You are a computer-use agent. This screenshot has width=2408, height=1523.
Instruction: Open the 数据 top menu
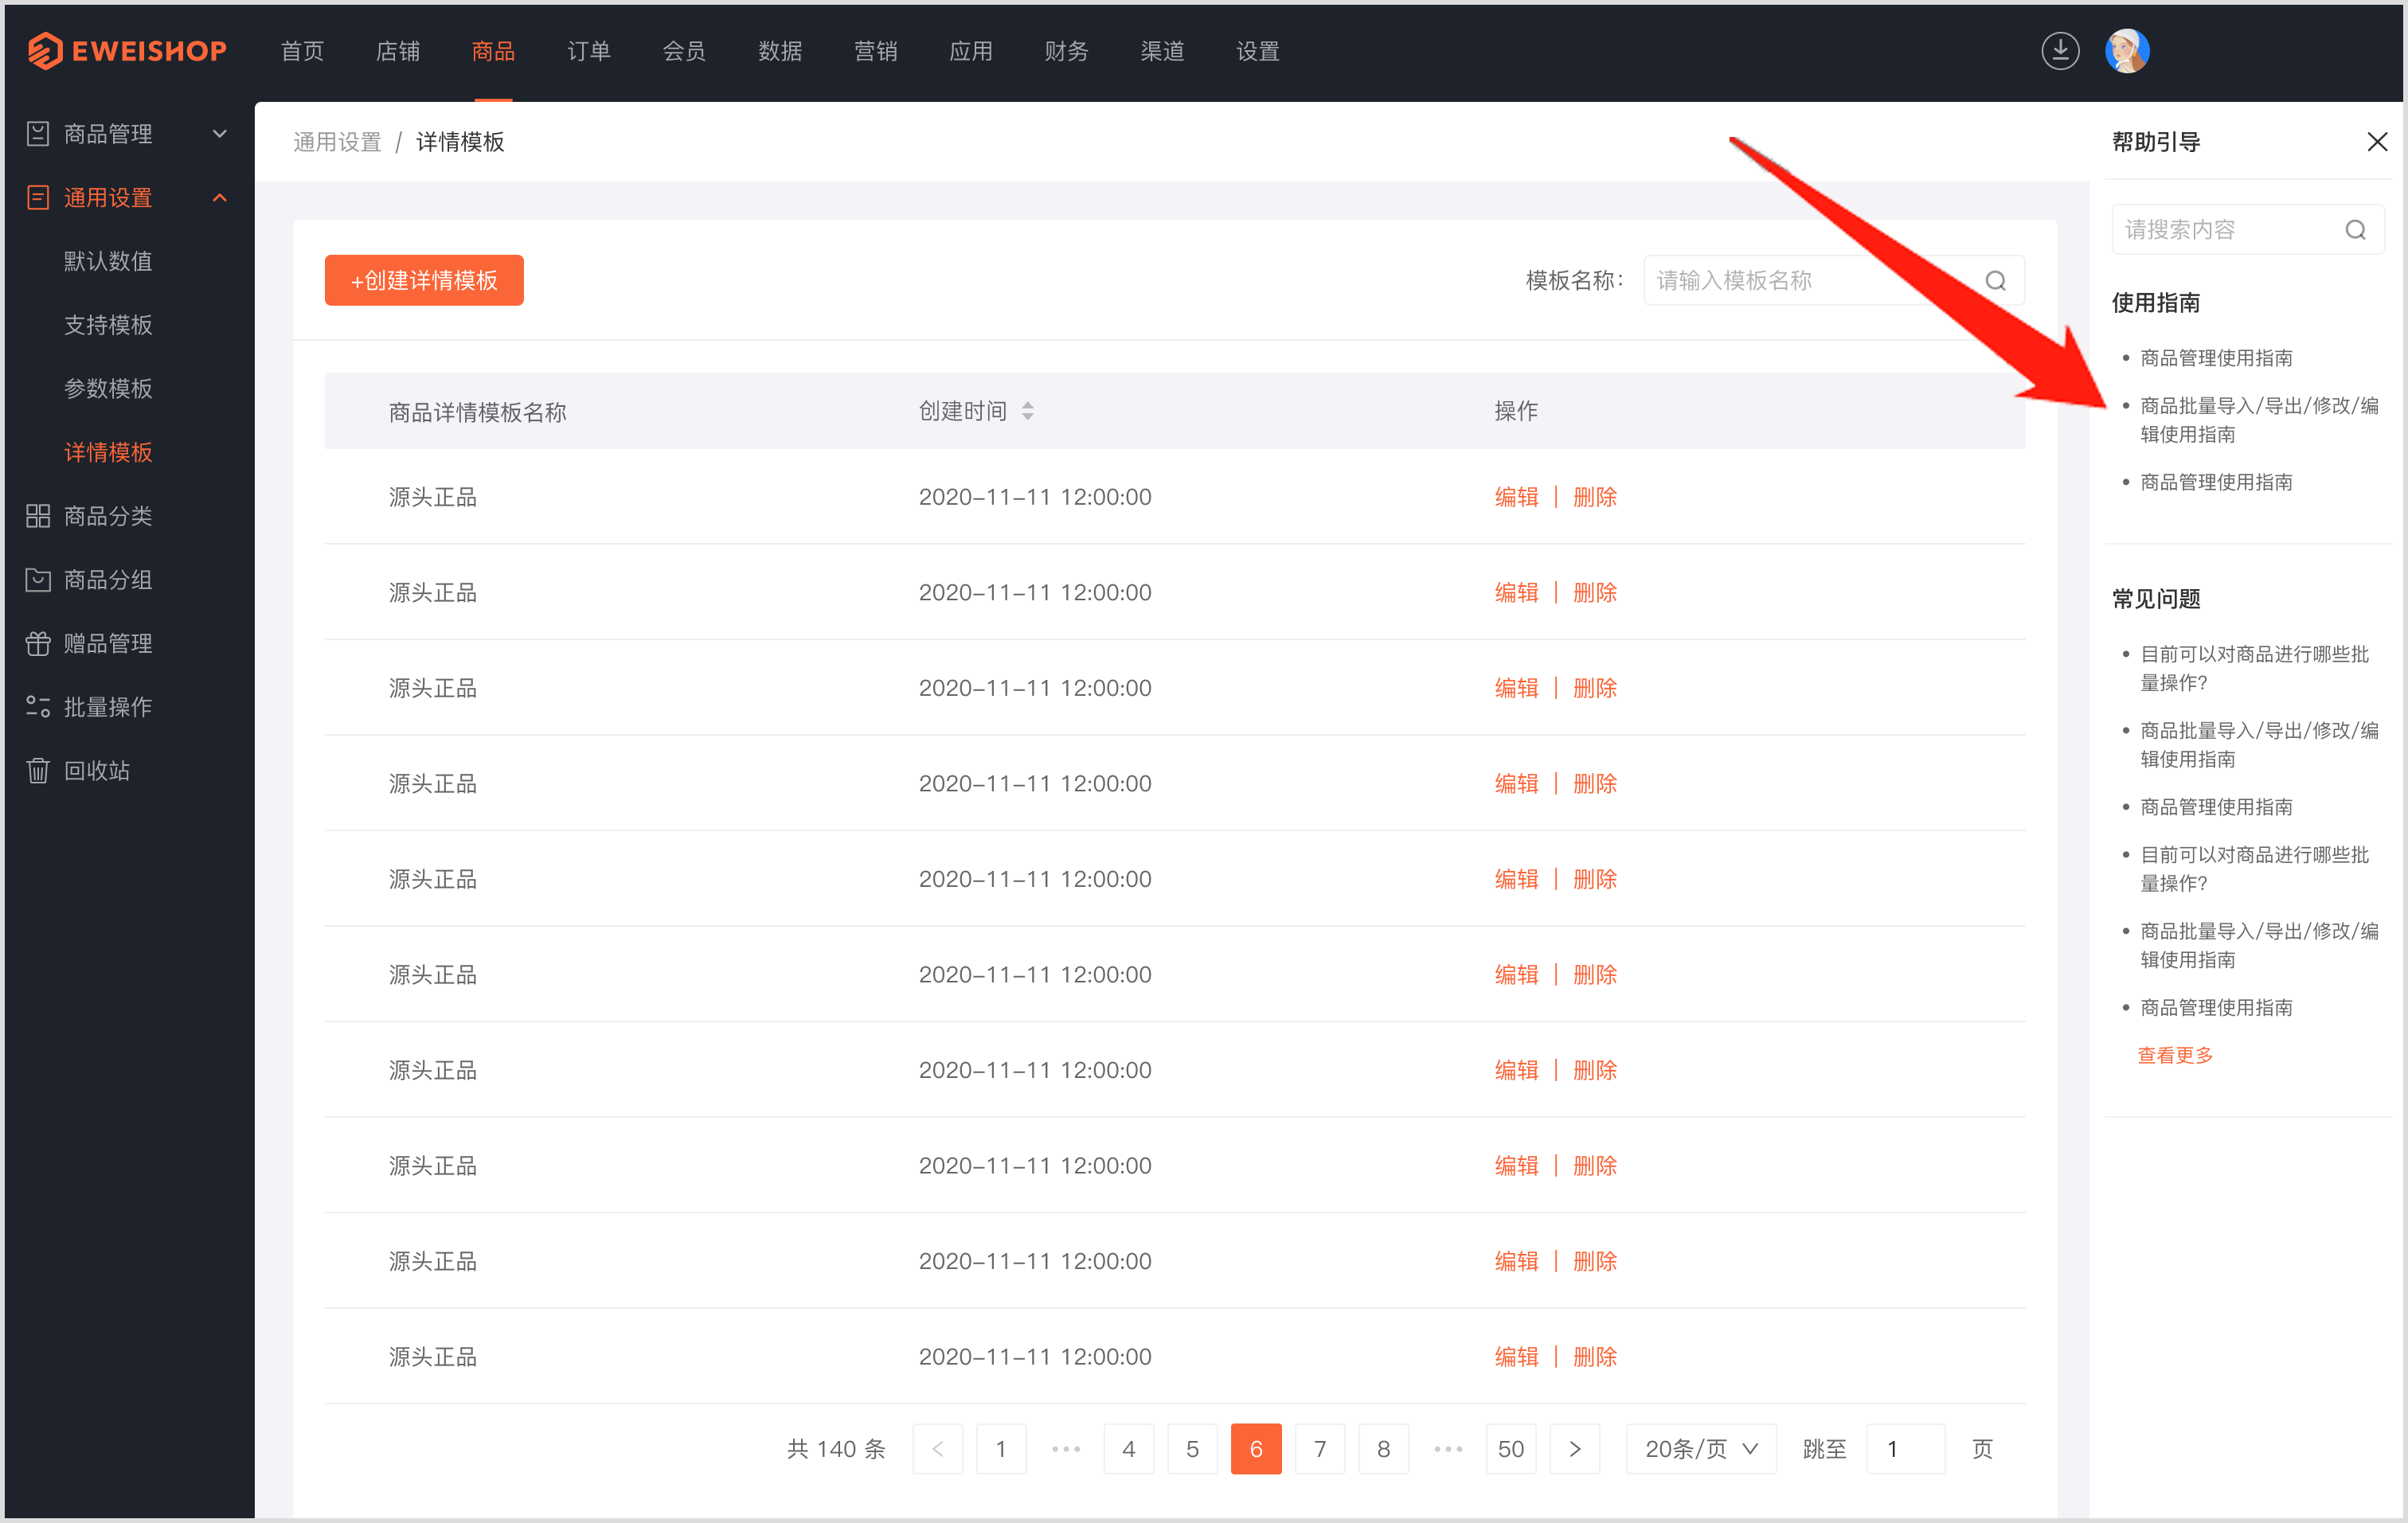(x=780, y=51)
